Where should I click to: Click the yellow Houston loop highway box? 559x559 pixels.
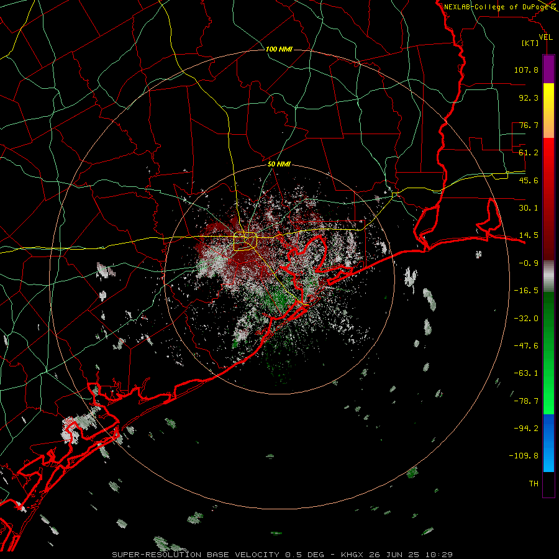coord(245,242)
